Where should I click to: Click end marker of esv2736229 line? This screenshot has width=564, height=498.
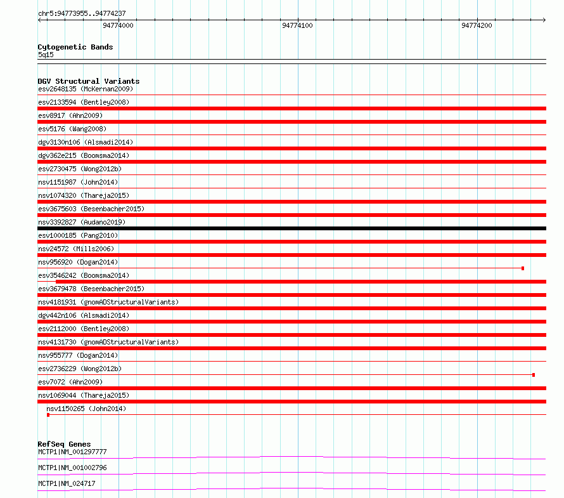point(534,375)
